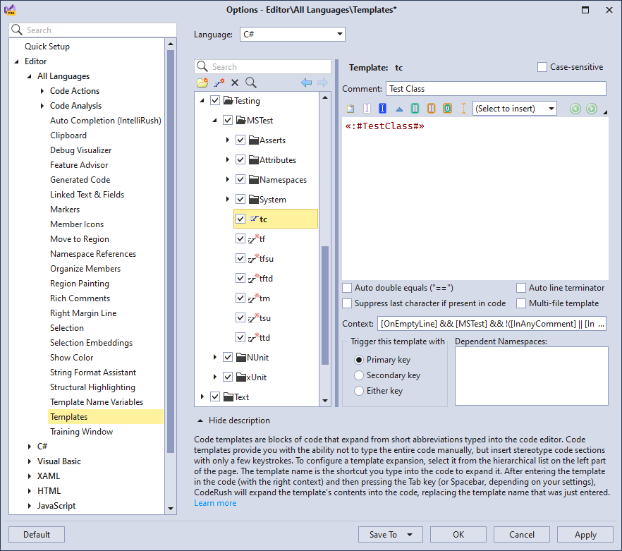622x551 pixels.
Task: Click the template list vertical scrollbar thumb
Action: 325,305
